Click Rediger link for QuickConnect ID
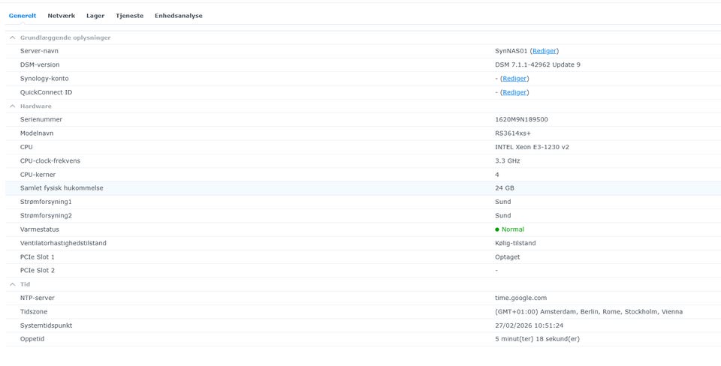 [x=514, y=92]
